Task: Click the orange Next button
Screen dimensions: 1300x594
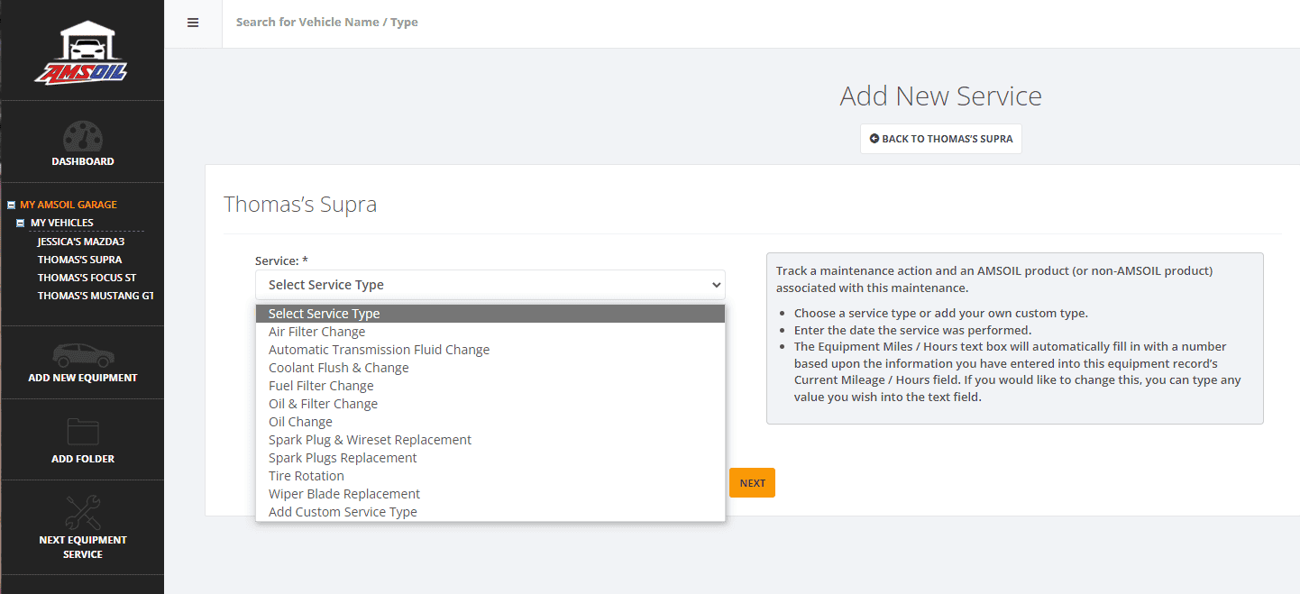Action: (752, 483)
